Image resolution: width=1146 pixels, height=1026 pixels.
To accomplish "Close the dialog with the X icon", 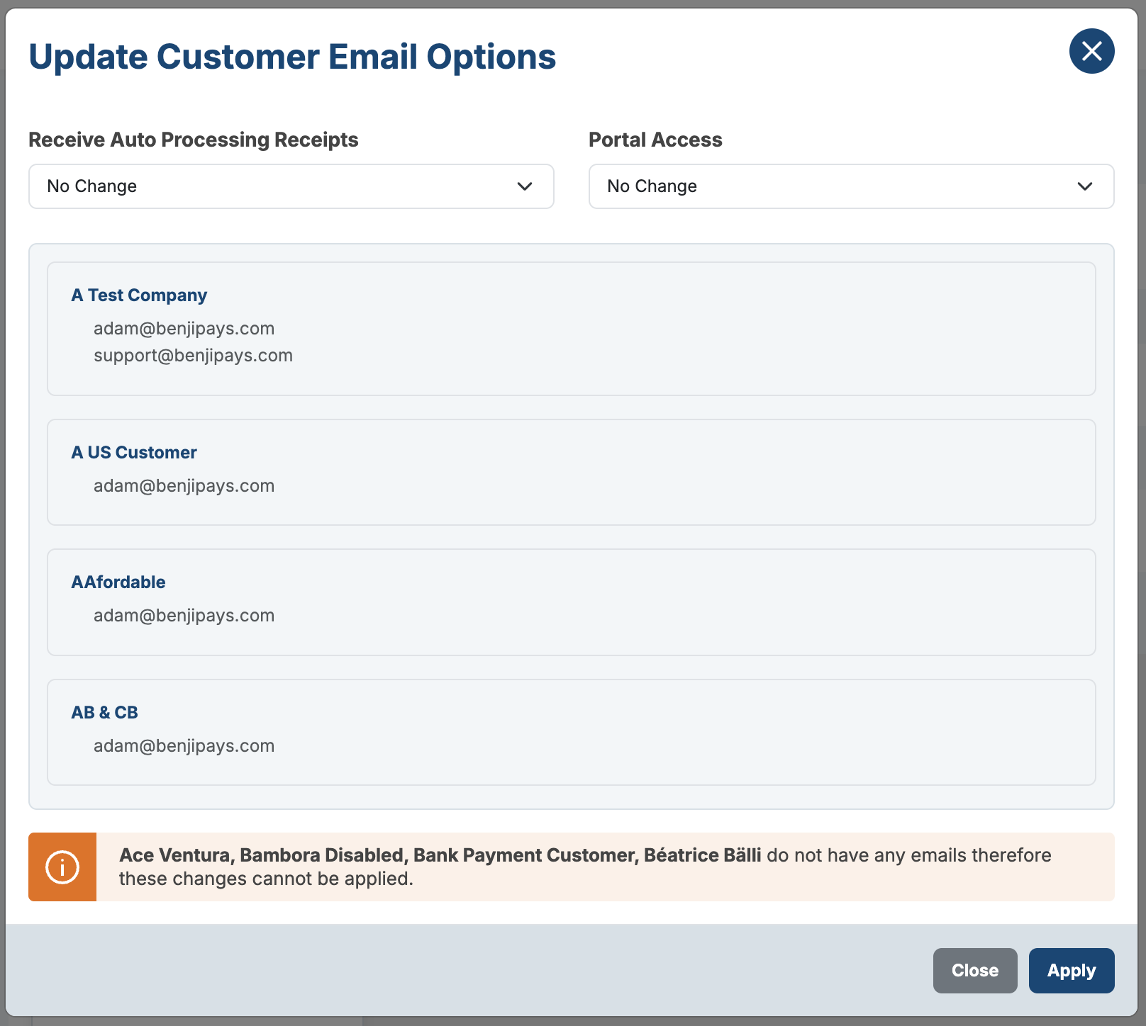I will 1091,51.
